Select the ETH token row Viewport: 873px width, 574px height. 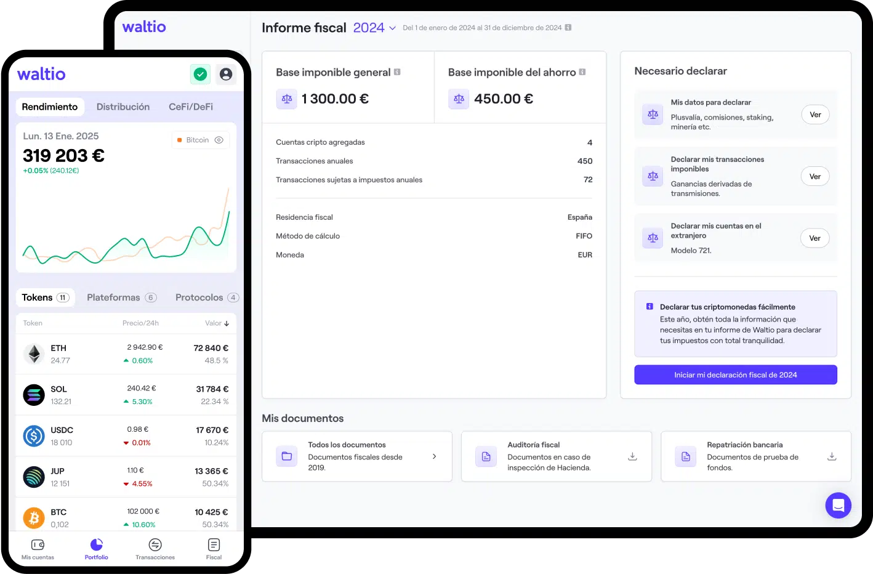click(x=126, y=354)
